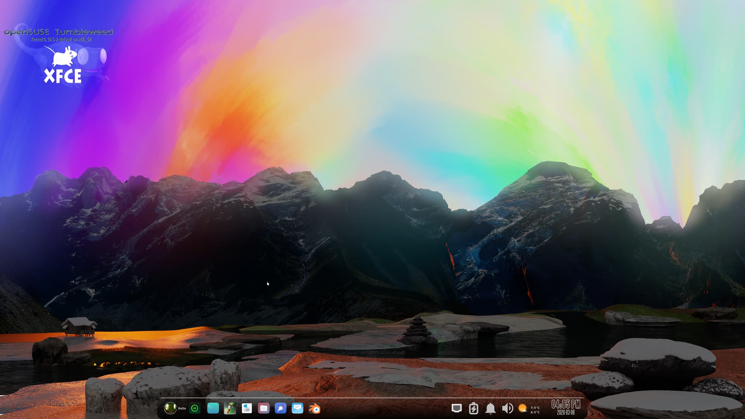The image size is (745, 419).
Task: Open the battery power manager indicator
Action: (x=473, y=408)
